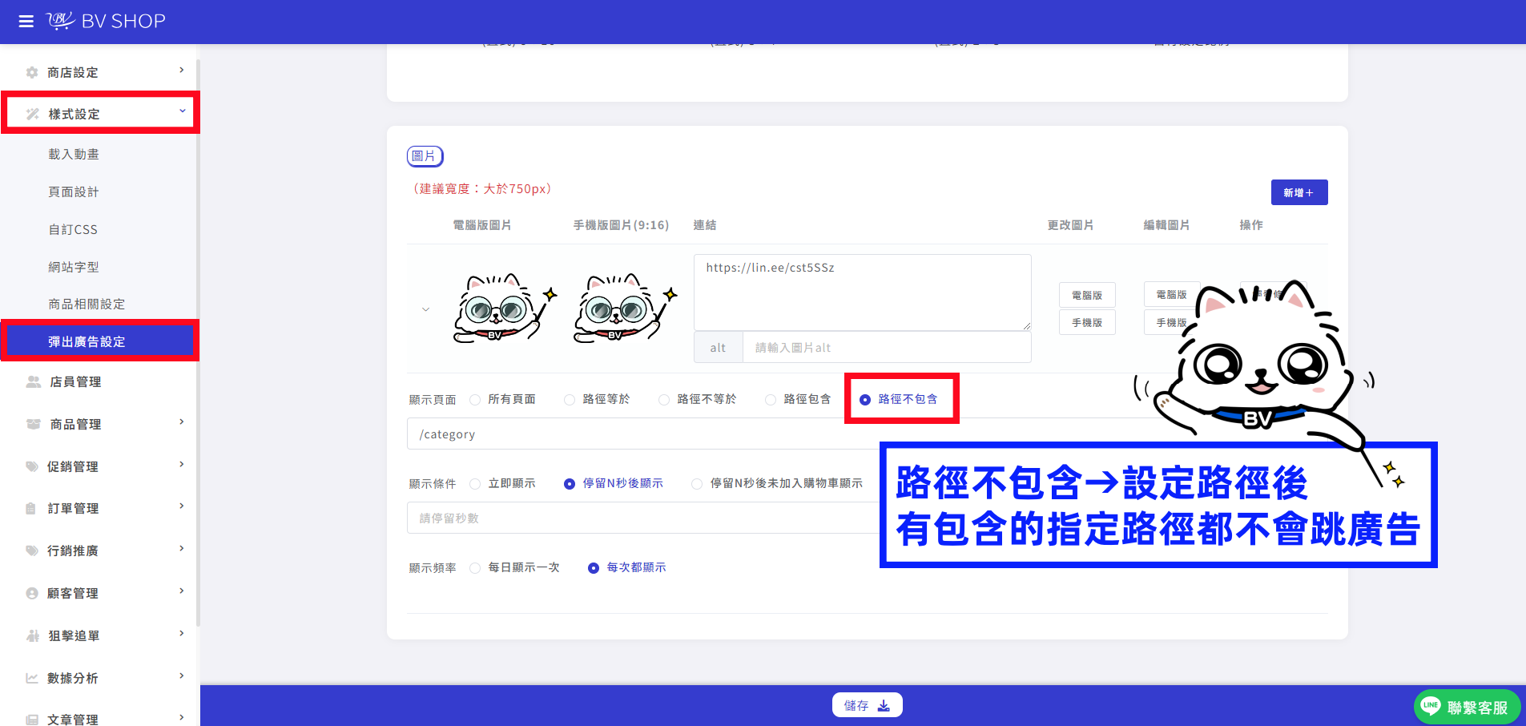The image size is (1526, 726).
Task: Collapse the 樣式設定 menu chevron
Action: (183, 111)
